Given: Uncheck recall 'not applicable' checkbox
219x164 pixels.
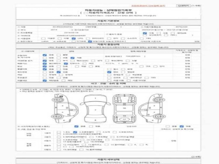Looking at the screenshot, I should click(x=44, y=81).
